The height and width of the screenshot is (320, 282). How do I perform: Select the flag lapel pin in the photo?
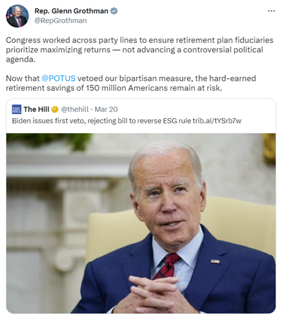pos(215,261)
